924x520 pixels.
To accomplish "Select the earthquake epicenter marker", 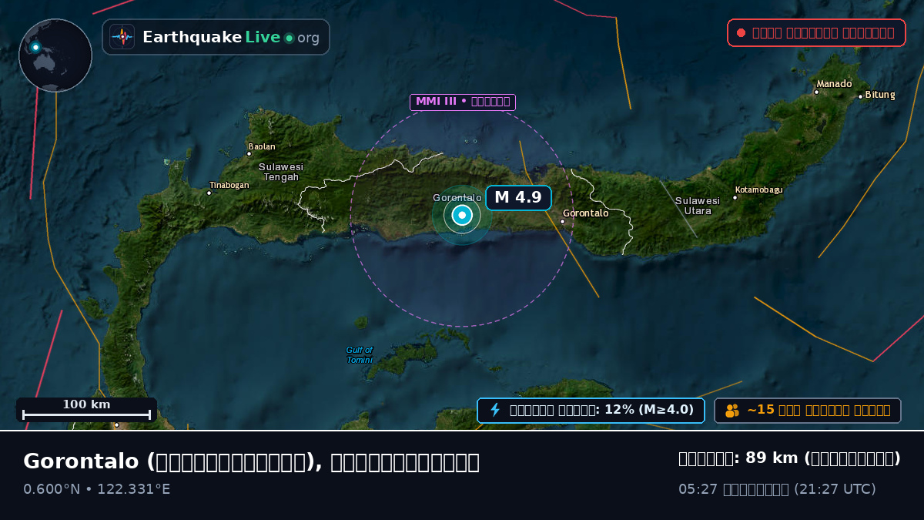I will 462,216.
